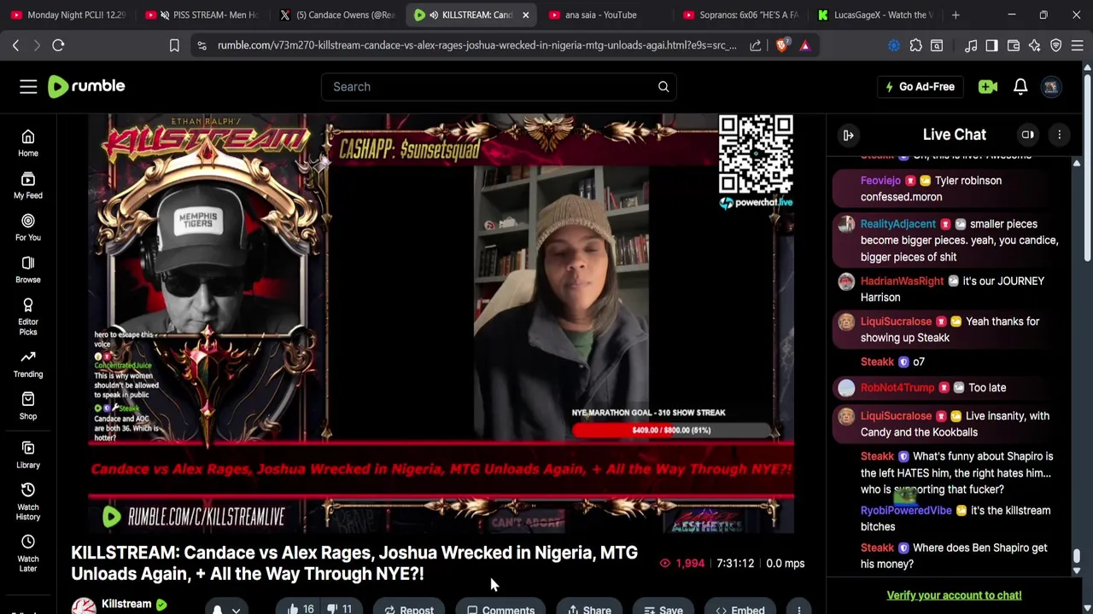Screen dimensions: 1093x614
Task: Click the bookmark icon in the address bar
Action: tap(174, 45)
